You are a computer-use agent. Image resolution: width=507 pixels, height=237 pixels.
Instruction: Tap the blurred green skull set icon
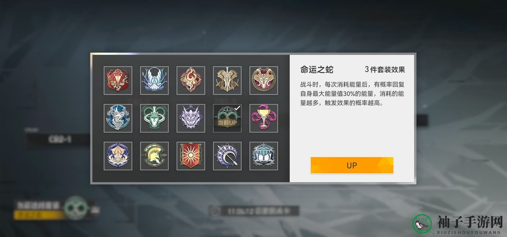click(x=76, y=208)
